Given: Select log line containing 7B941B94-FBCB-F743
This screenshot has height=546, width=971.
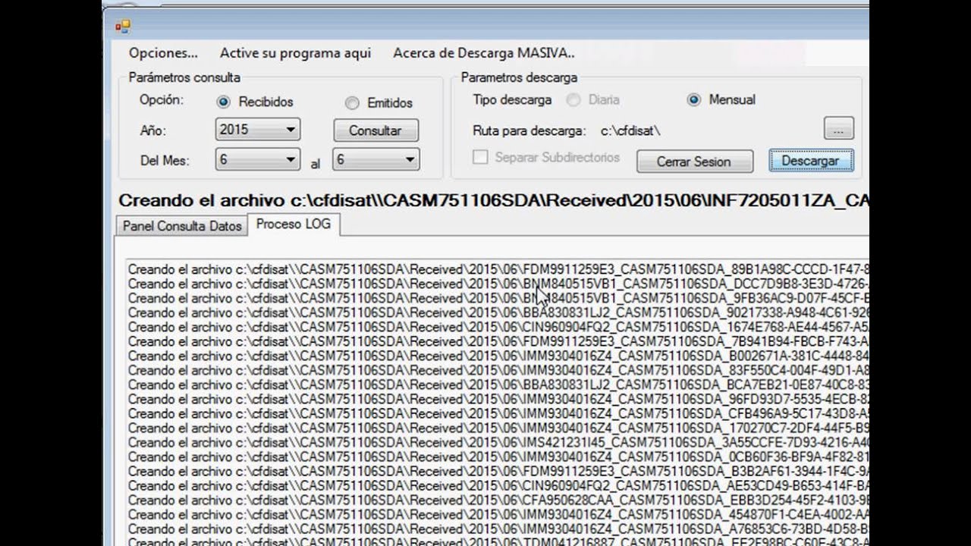Looking at the screenshot, I should pyautogui.click(x=498, y=341).
